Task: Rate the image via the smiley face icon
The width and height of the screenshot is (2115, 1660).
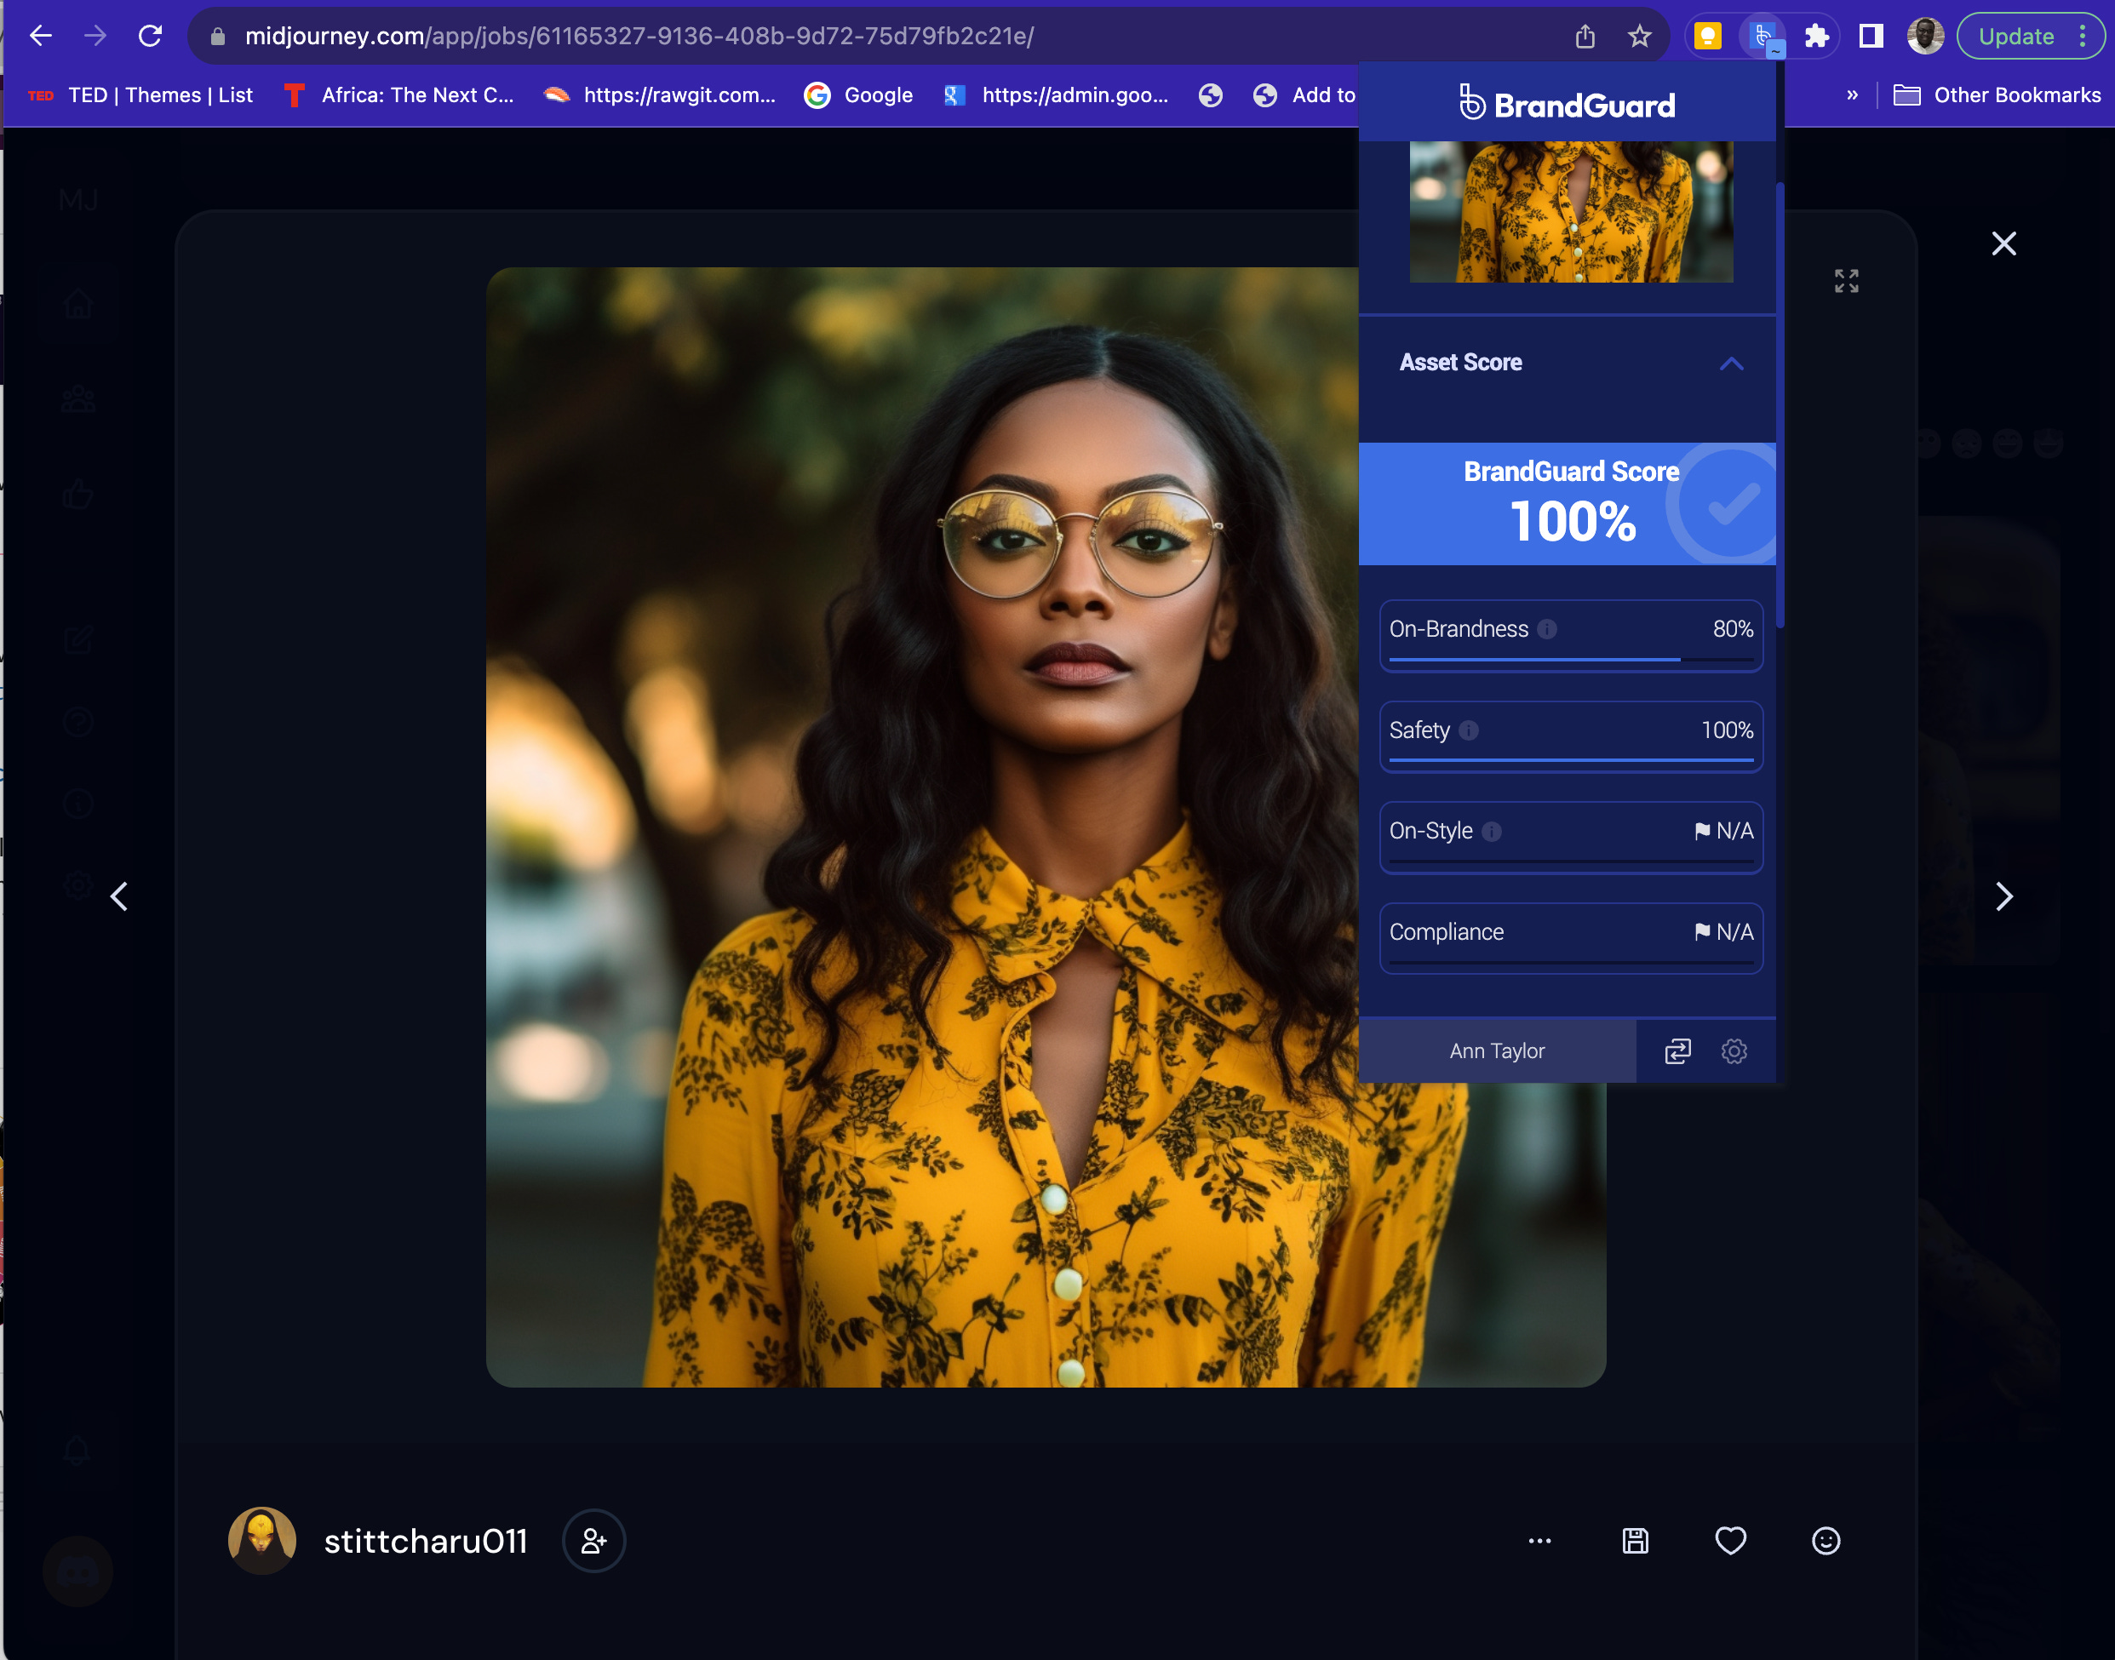Action: tap(1826, 1542)
